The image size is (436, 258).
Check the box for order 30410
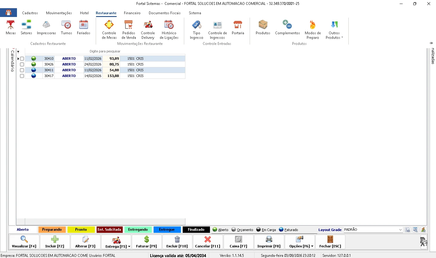(22, 59)
